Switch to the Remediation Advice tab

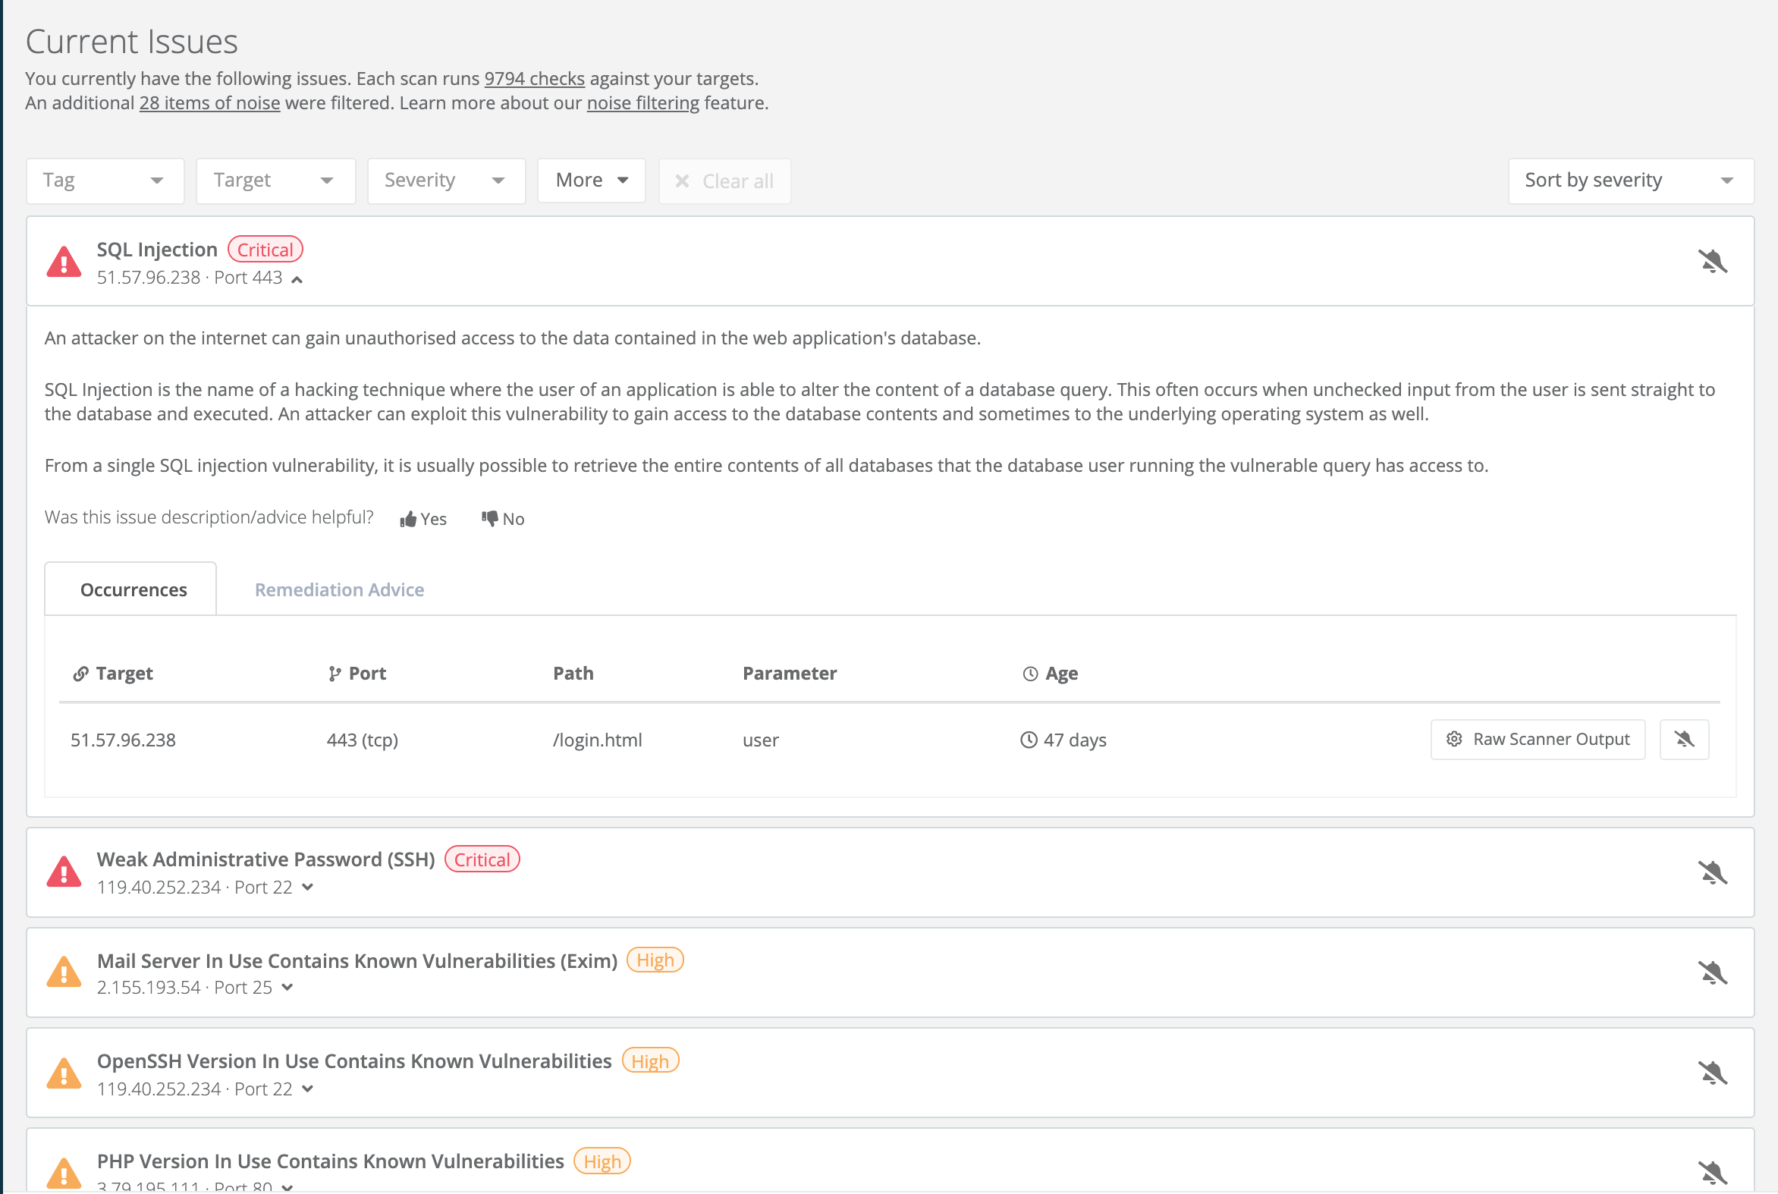339,589
